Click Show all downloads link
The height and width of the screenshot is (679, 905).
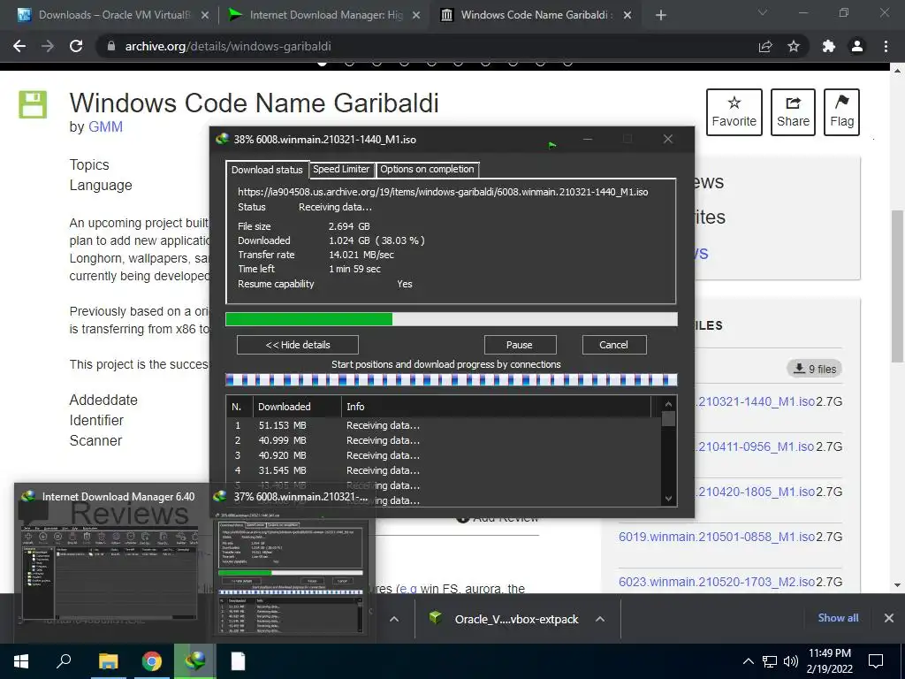(838, 618)
